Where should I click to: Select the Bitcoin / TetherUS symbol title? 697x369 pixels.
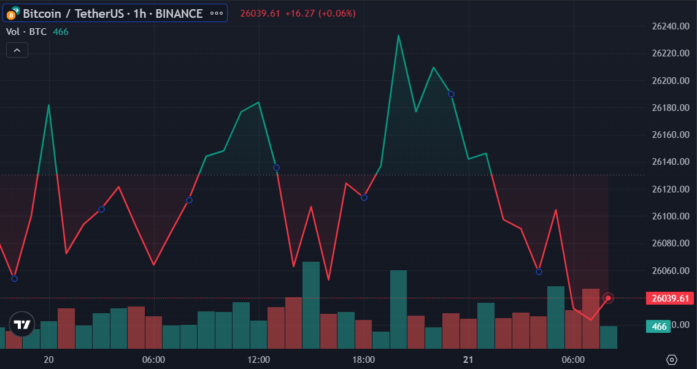click(x=112, y=13)
